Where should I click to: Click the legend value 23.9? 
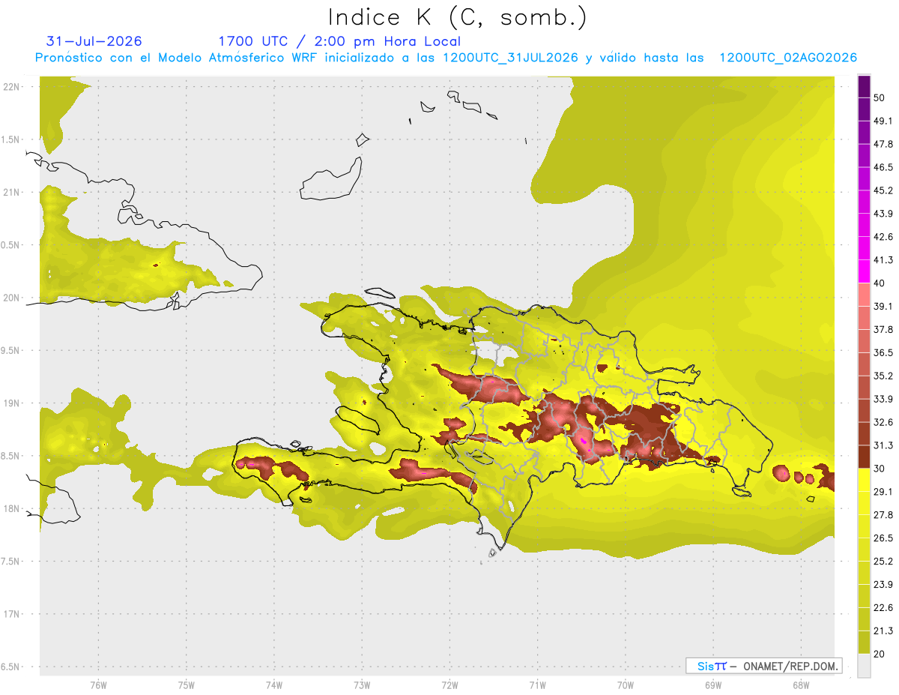click(x=883, y=584)
